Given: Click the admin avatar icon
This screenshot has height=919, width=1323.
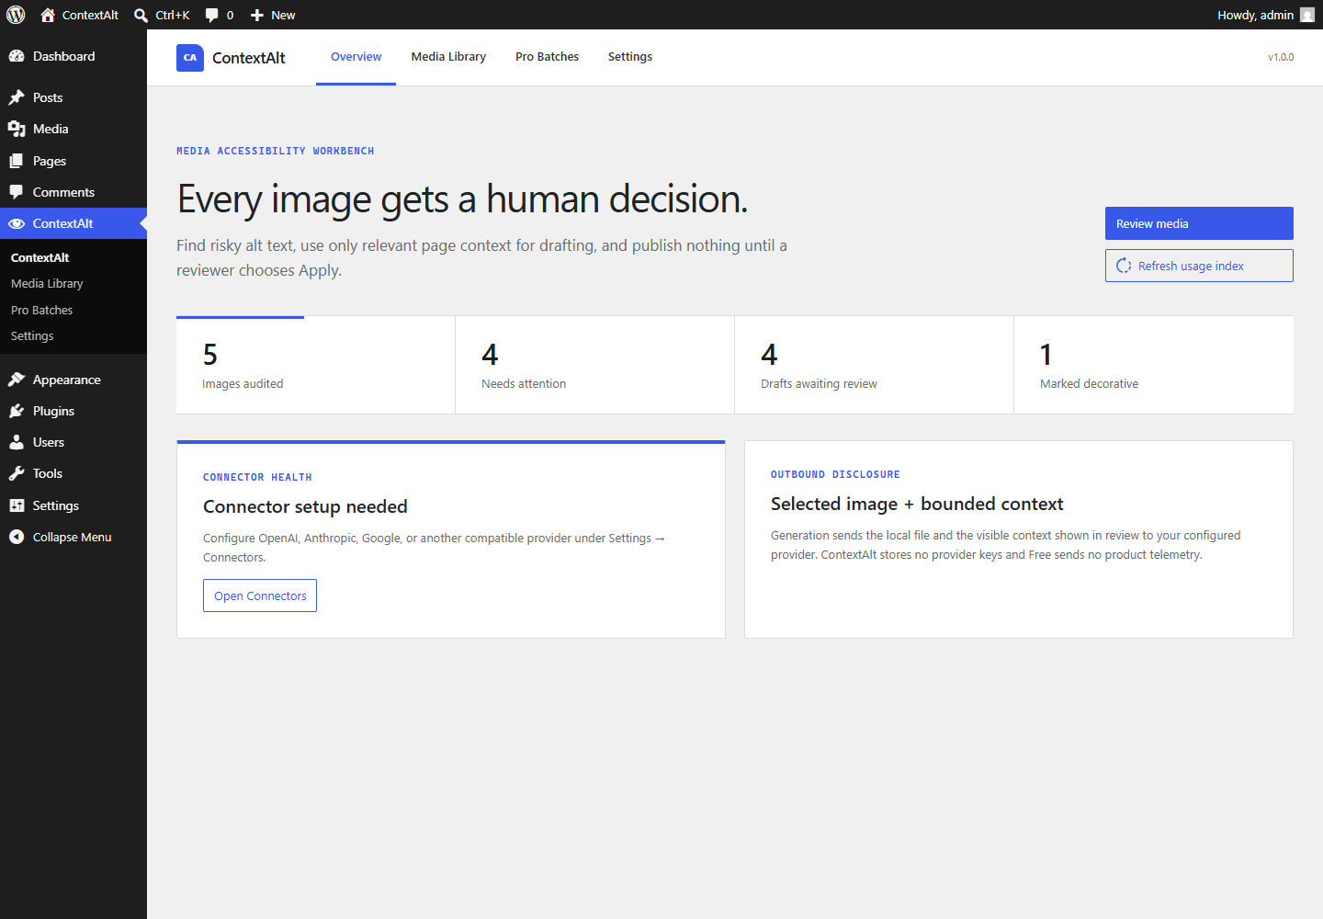Looking at the screenshot, I should pos(1307,15).
